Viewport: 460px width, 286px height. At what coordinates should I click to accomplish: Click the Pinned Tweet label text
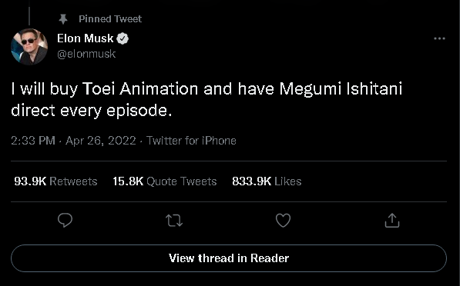click(110, 19)
